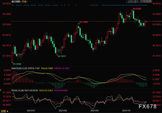Screen dimensions: 162x113
Task: Select the RSI(6,12,24) indicator label
Action: [x=18, y=90]
